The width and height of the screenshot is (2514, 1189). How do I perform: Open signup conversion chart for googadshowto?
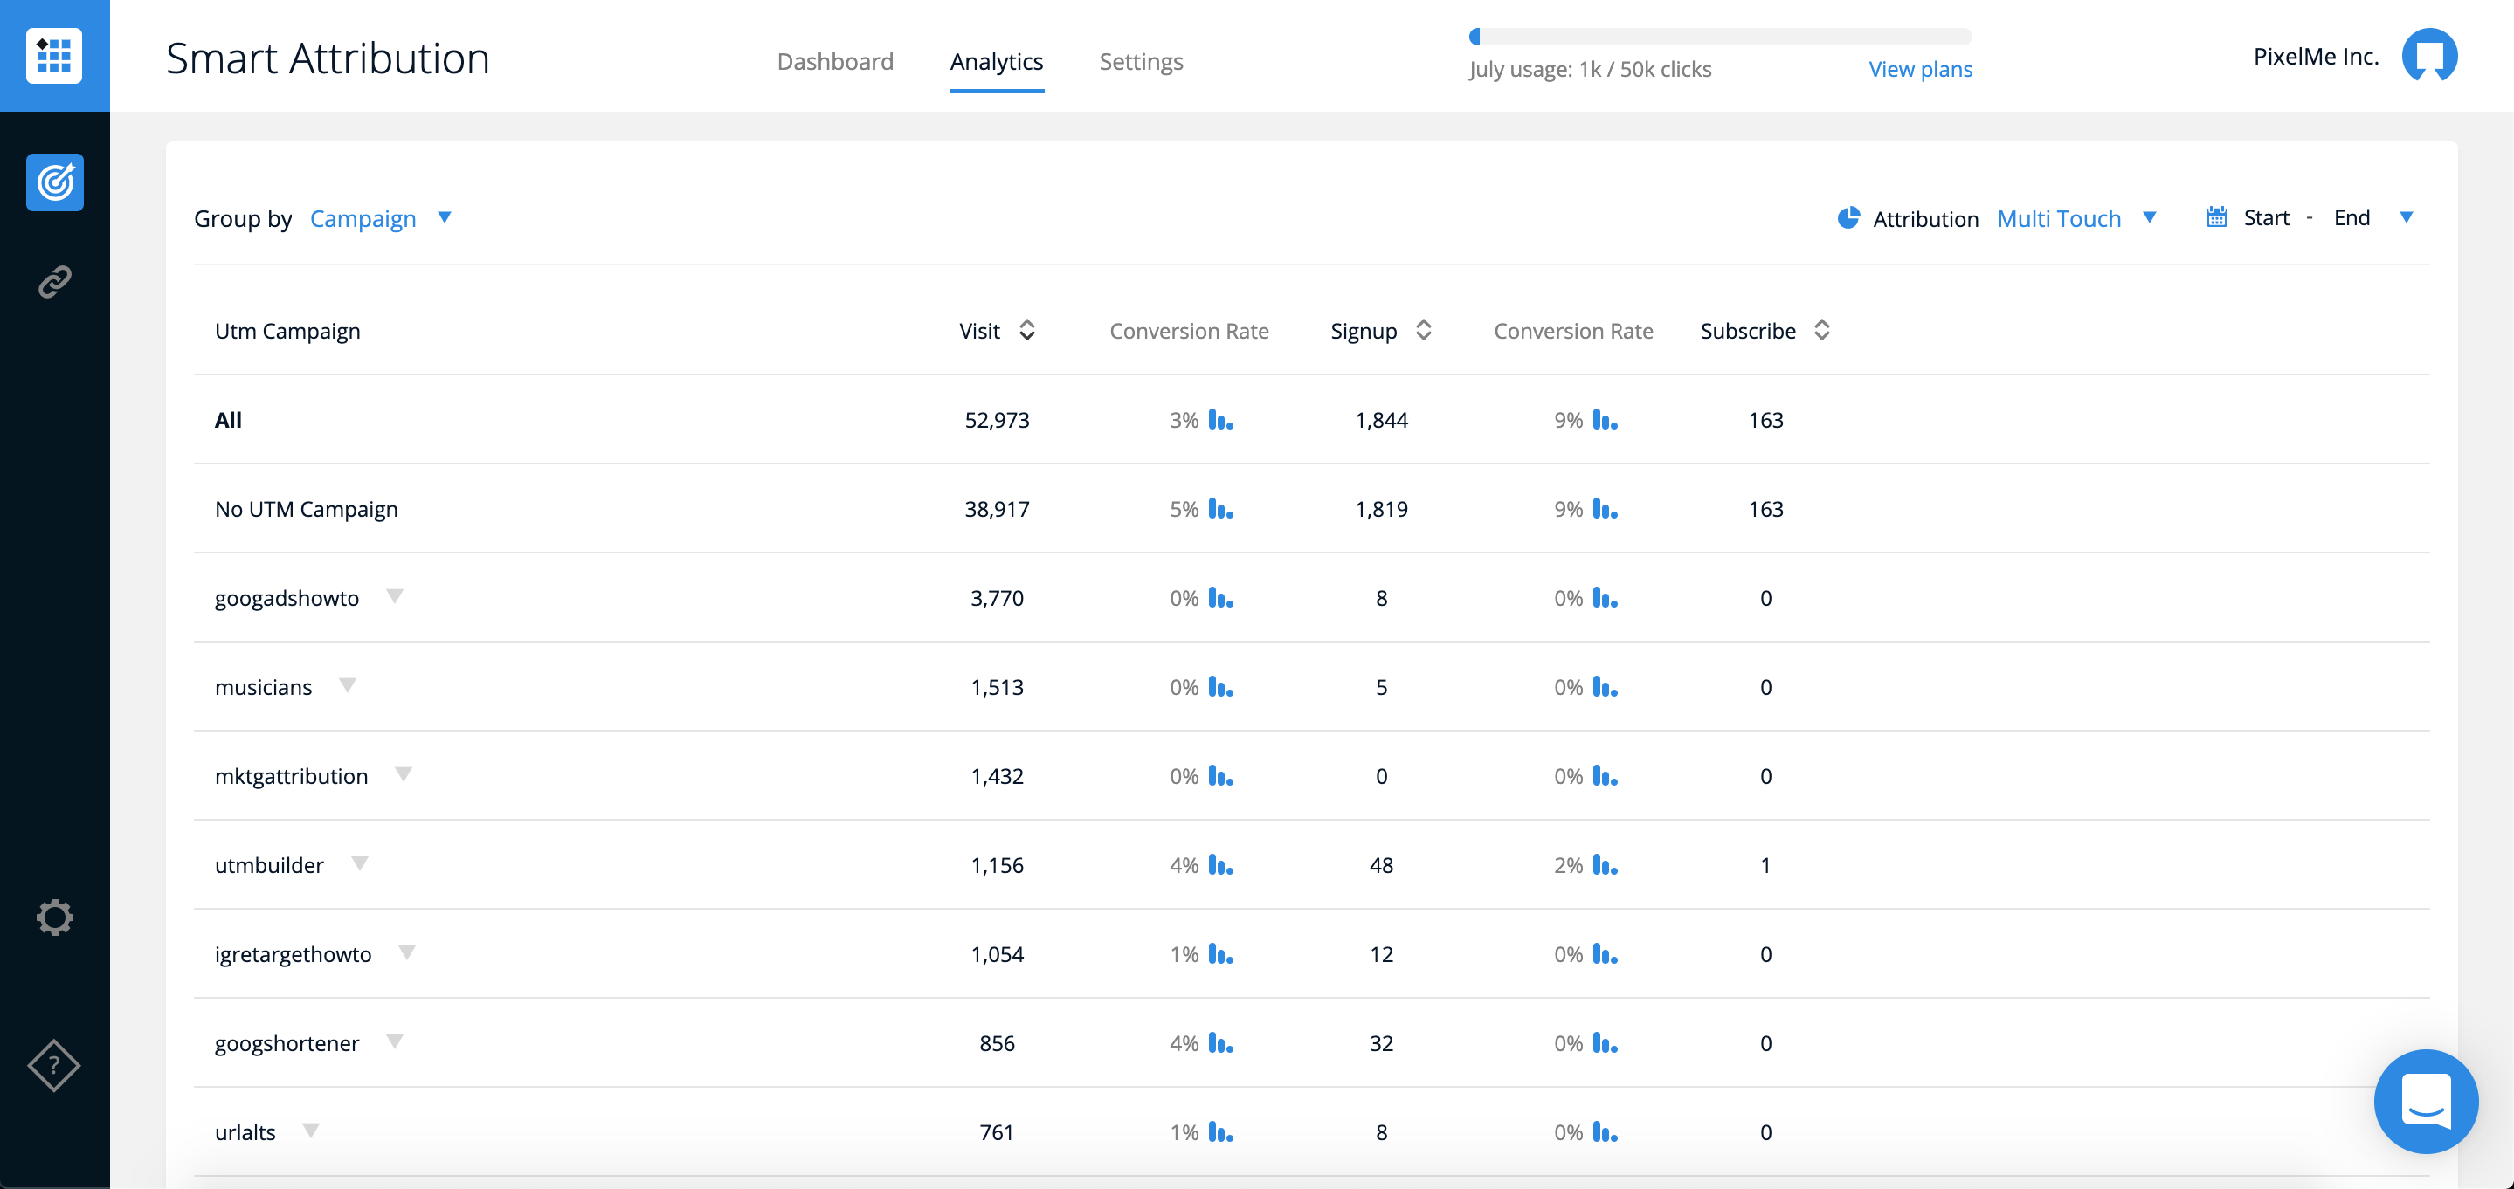click(x=1606, y=597)
